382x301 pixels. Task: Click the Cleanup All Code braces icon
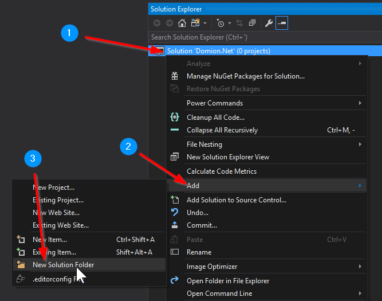click(175, 118)
